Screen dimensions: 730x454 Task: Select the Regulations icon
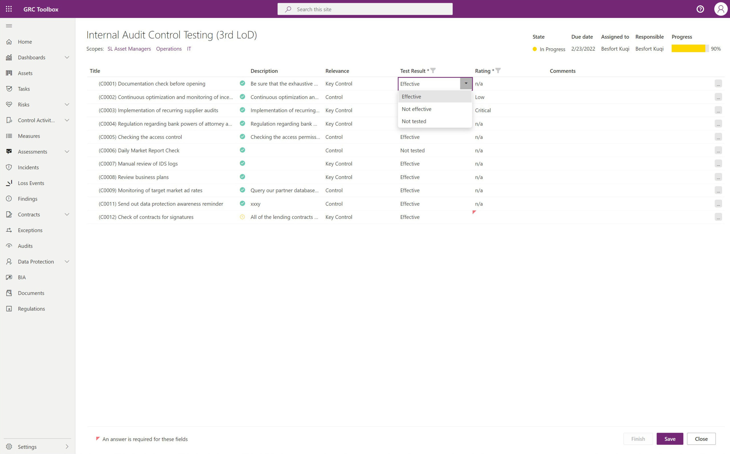click(x=9, y=308)
